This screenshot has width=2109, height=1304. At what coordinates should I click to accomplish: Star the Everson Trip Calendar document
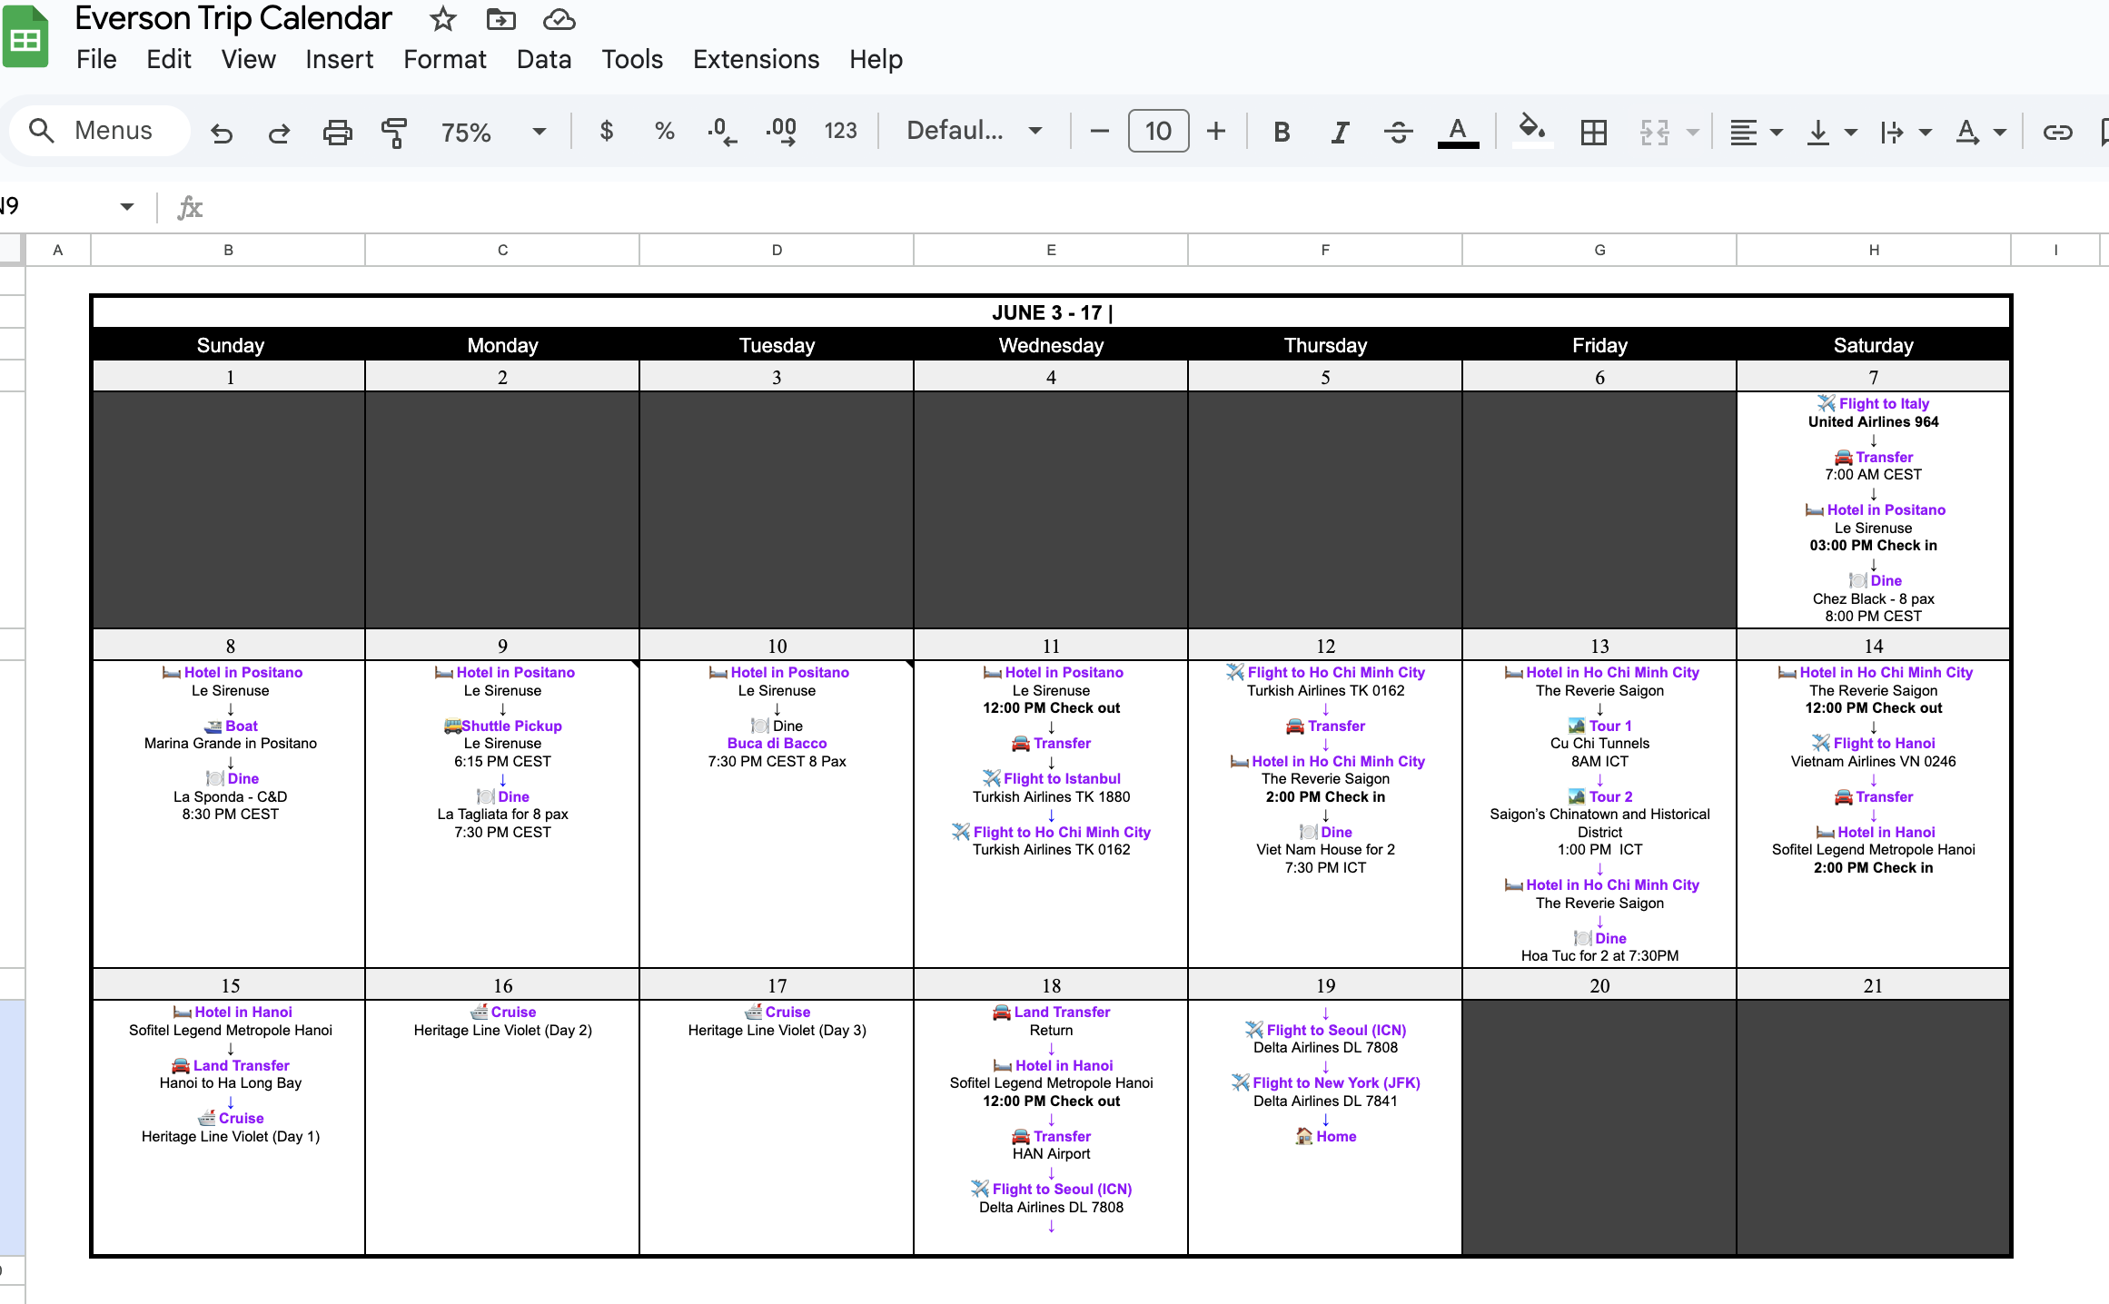pos(442,19)
